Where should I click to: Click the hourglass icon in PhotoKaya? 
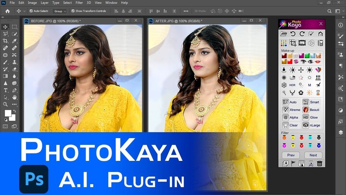(x=318, y=93)
